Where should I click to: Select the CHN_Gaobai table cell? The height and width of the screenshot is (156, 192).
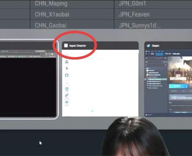click(x=72, y=24)
